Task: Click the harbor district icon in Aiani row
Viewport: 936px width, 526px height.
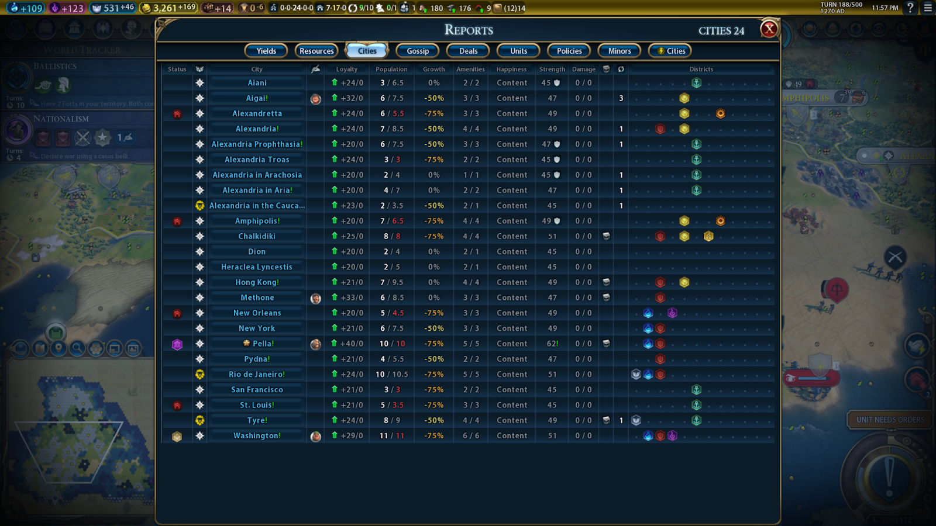Action: (696, 83)
